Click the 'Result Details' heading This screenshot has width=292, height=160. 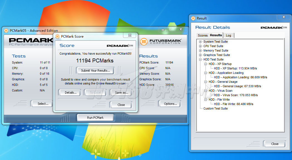click(213, 27)
